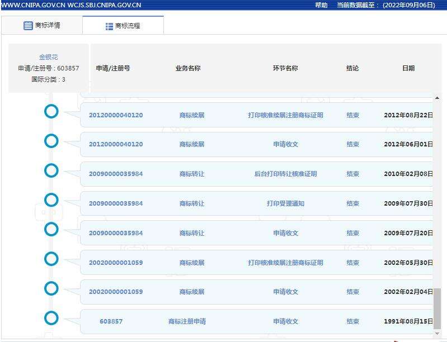Click the 日期 column header

[408, 68]
